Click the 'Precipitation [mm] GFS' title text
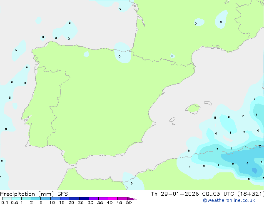 tap(34, 194)
